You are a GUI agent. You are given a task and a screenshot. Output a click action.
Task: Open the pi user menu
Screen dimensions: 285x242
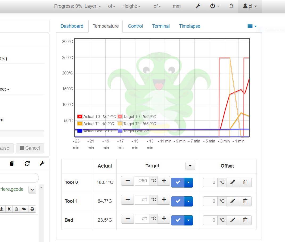pyautogui.click(x=249, y=6)
